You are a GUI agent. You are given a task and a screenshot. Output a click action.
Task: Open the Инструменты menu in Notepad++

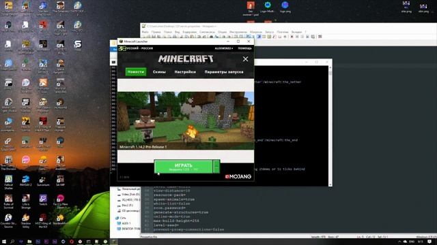238,32
